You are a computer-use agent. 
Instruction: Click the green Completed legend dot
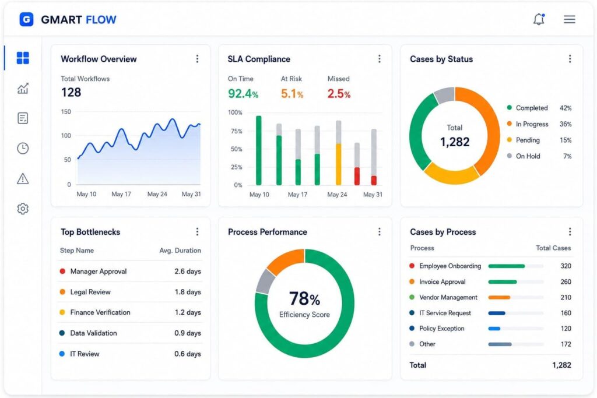(x=510, y=108)
